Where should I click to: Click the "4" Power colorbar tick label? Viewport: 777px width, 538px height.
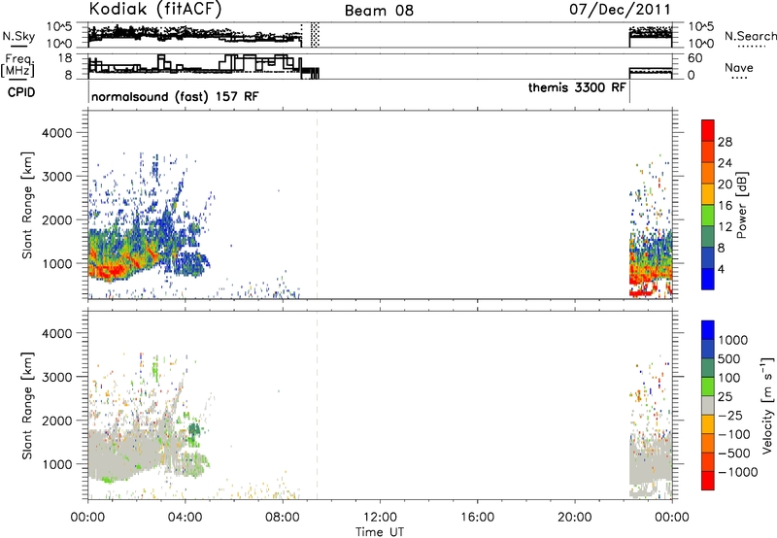722,269
